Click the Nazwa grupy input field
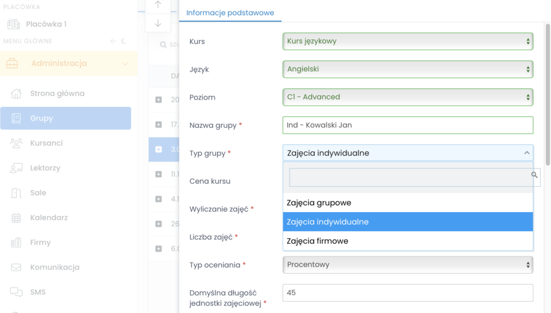The image size is (551, 313). [408, 125]
